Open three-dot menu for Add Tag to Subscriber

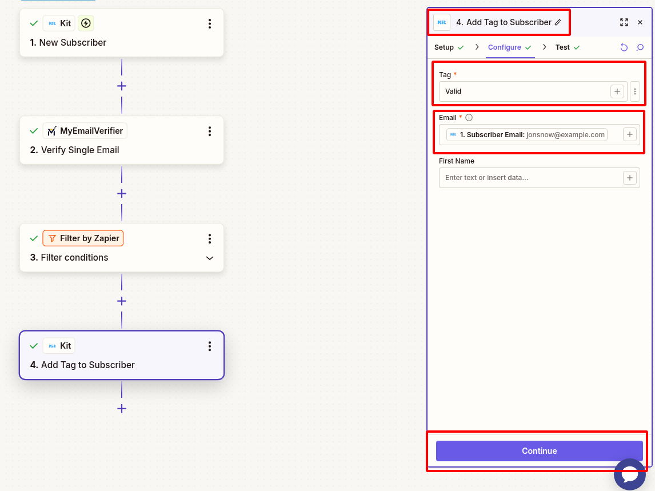coord(210,346)
